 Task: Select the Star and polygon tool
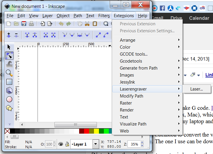(9, 108)
